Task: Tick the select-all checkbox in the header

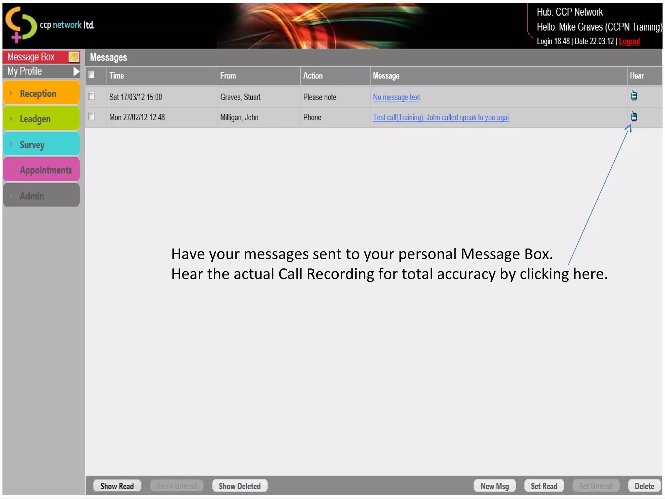Action: point(92,75)
